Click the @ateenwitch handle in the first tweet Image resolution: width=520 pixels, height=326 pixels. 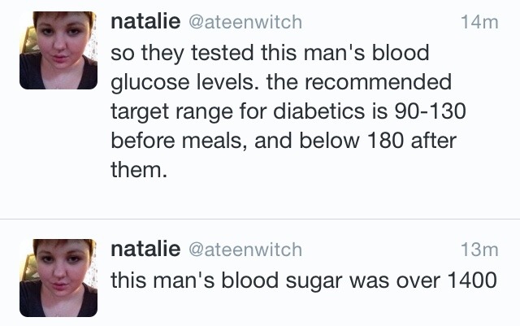click(245, 24)
